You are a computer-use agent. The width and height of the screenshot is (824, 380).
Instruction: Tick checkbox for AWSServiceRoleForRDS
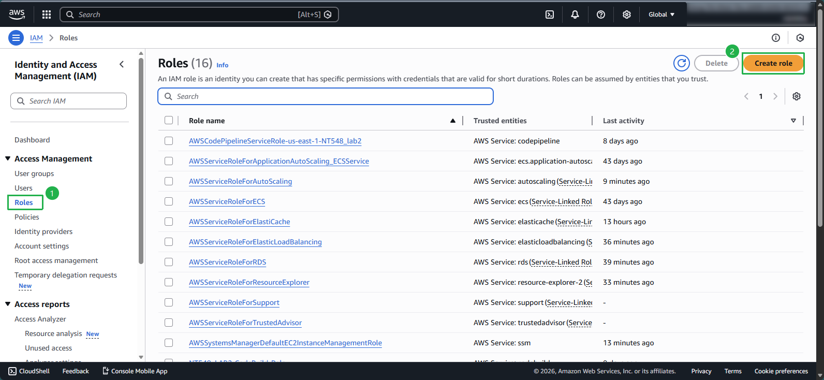169,262
